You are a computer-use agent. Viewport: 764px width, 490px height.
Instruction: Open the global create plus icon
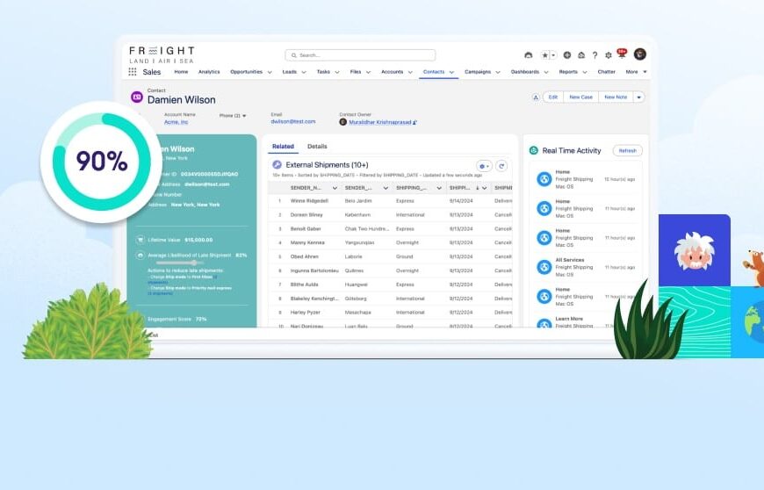[566, 55]
